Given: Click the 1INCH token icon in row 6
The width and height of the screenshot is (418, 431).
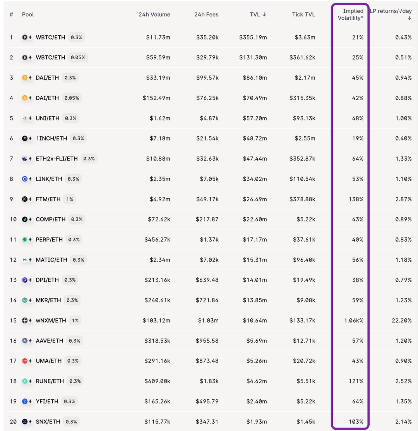Looking at the screenshot, I should 25,139.
